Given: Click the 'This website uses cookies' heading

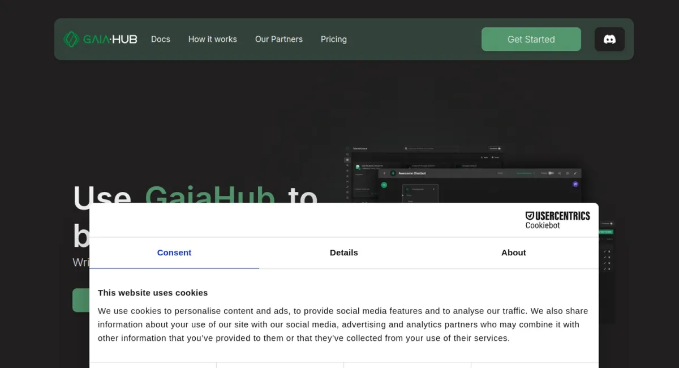Looking at the screenshot, I should tap(153, 293).
